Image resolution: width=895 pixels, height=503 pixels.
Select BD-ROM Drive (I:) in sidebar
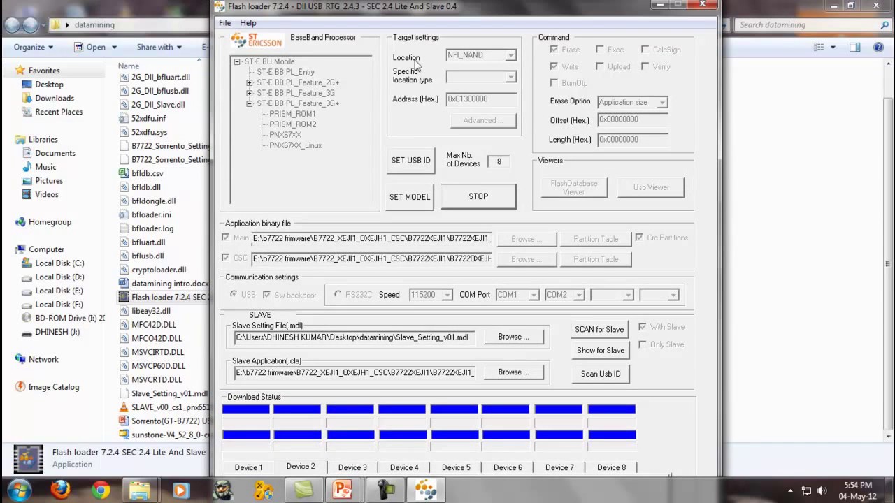tap(70, 319)
